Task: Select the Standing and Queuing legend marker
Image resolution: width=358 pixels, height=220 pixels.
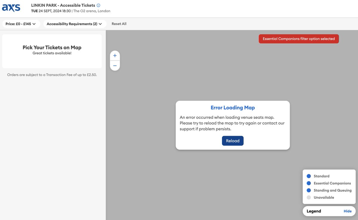Action: pos(309,190)
